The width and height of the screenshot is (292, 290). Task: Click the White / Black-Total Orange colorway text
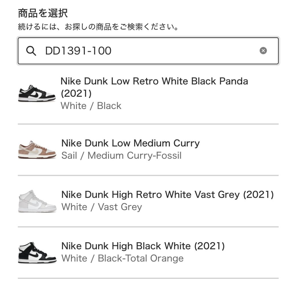click(x=122, y=259)
